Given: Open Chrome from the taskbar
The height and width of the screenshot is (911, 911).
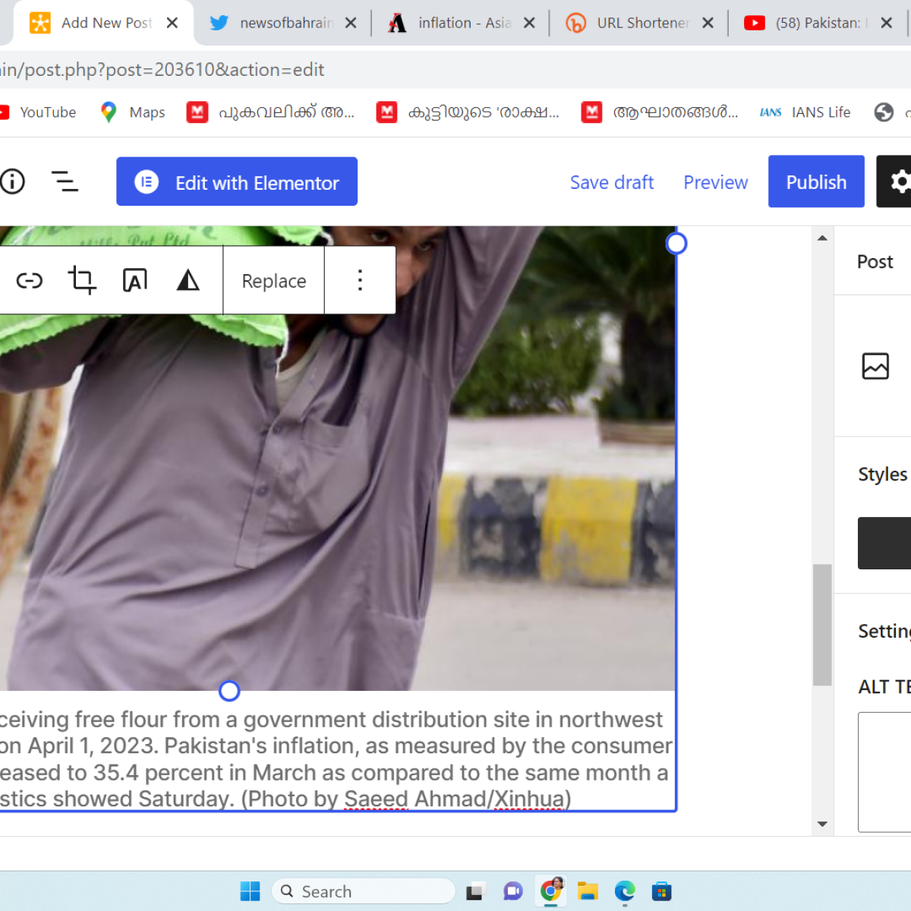Looking at the screenshot, I should pos(552,890).
